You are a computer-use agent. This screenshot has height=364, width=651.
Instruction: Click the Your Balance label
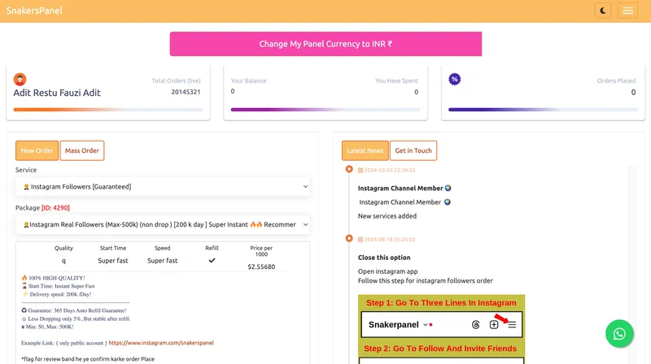(248, 80)
